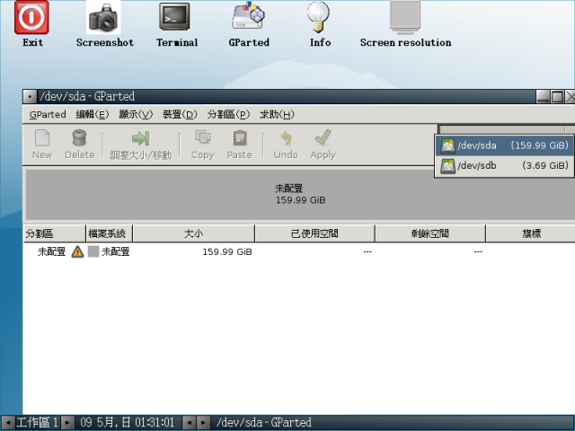The width and height of the screenshot is (575, 431).
Task: Click the 分割區 column header
Action: pos(54,233)
